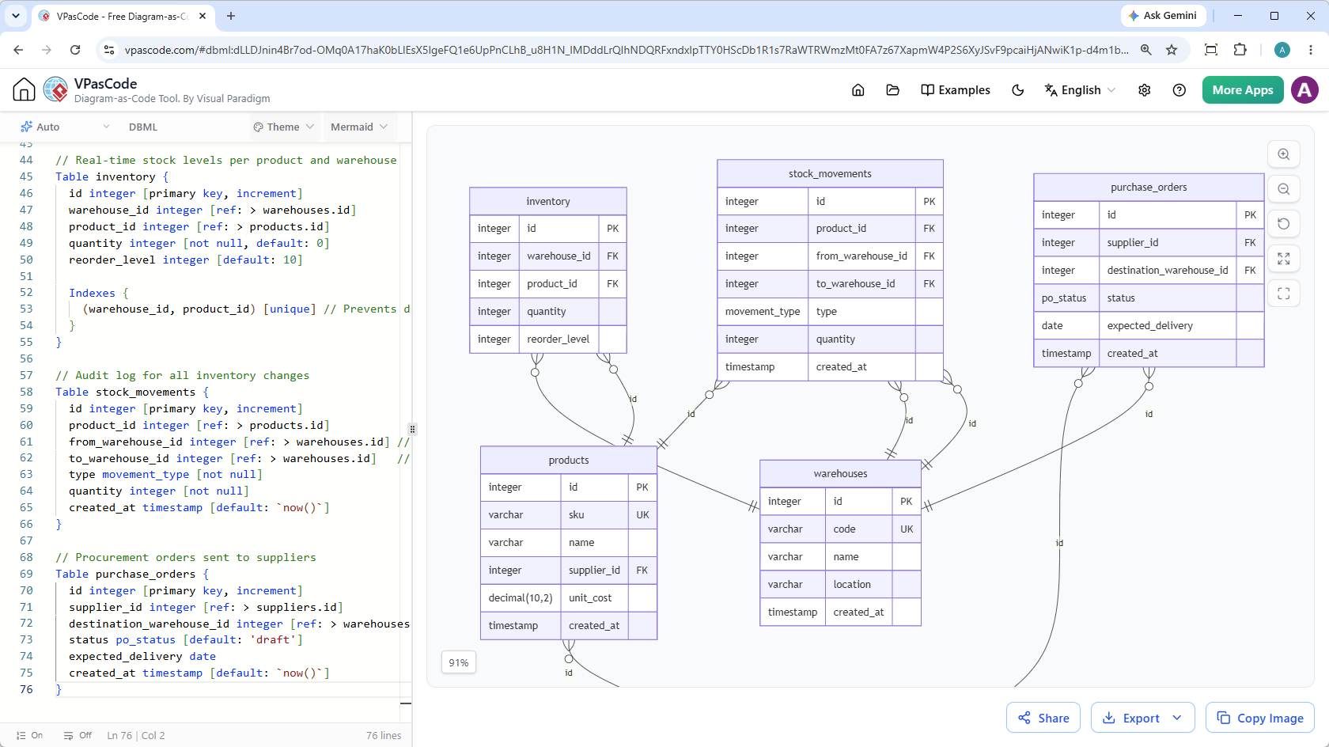This screenshot has width=1329, height=747.
Task: Click the from_warehouse_id field in stock_movements
Action: pos(861,256)
